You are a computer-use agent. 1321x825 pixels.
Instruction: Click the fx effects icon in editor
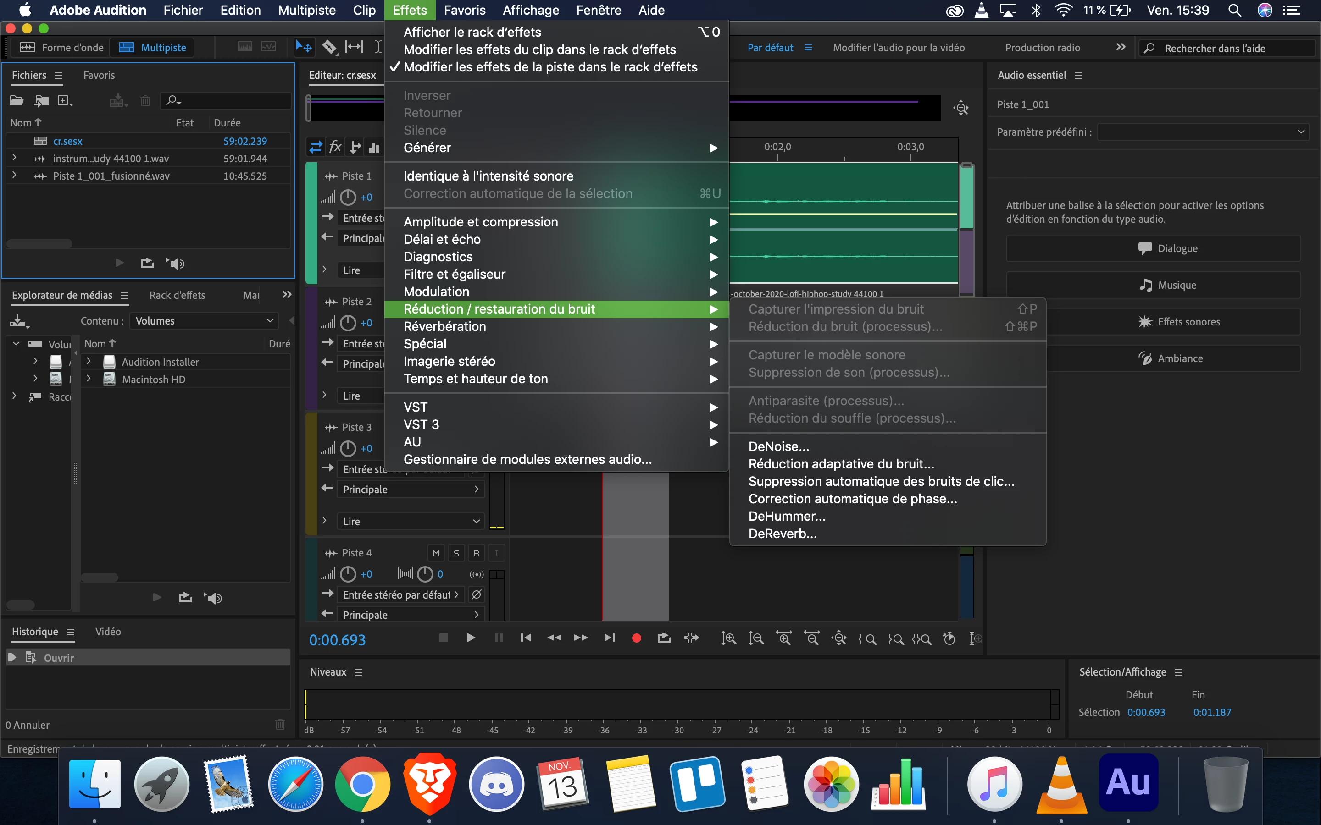tap(335, 147)
